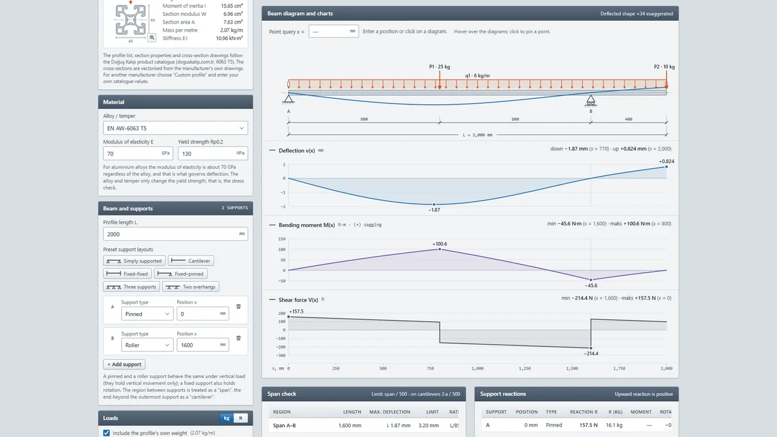Edit the Yield strength Rp0.2 field
The width and height of the screenshot is (777, 437).
click(x=213, y=154)
